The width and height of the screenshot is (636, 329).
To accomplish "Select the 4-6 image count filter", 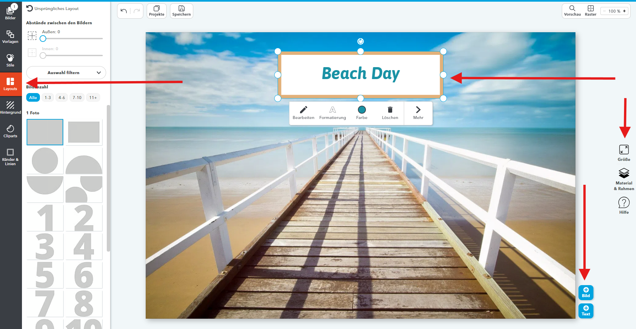I will (x=62, y=98).
